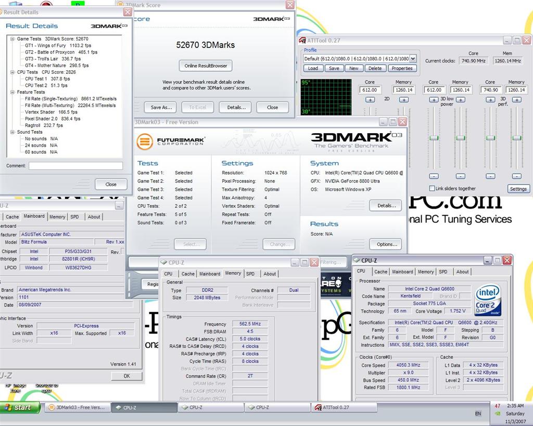Decrease 3D perf Core minus button
The image size is (533, 426).
pyautogui.click(x=490, y=176)
